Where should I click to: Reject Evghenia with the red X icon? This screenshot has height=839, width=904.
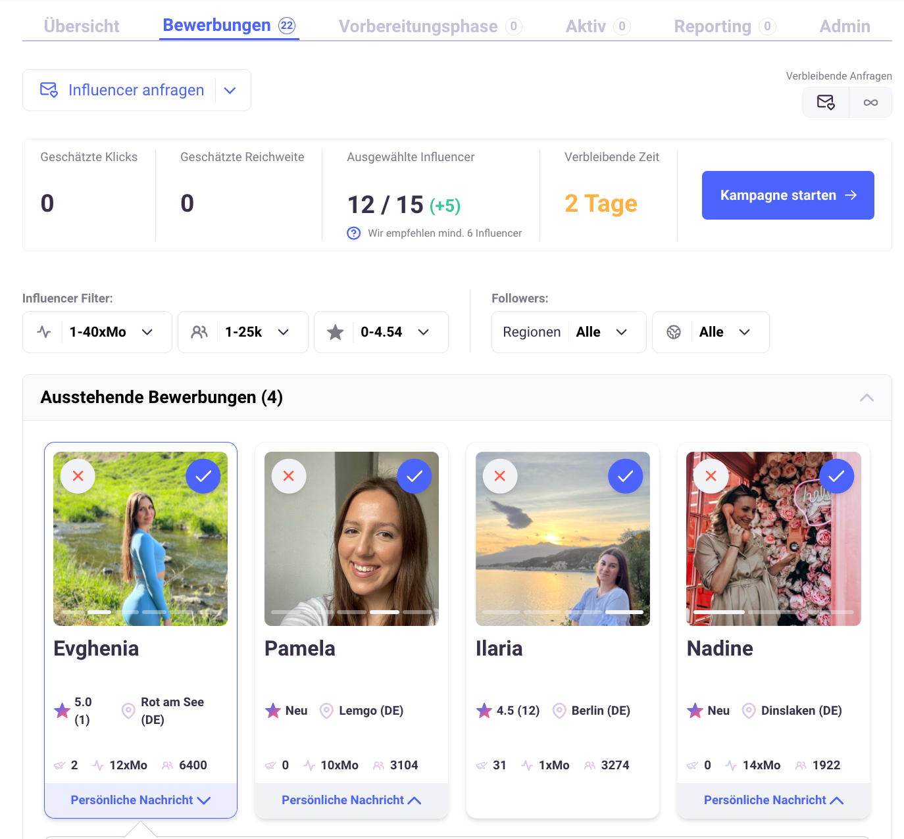(78, 476)
